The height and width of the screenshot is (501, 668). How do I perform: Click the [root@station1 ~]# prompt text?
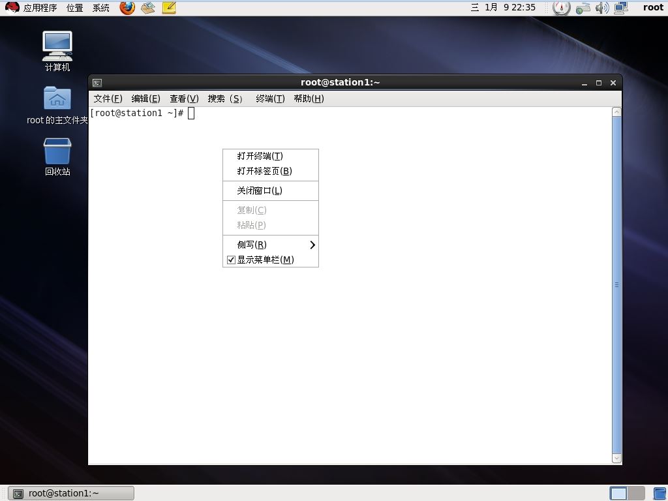click(x=136, y=113)
